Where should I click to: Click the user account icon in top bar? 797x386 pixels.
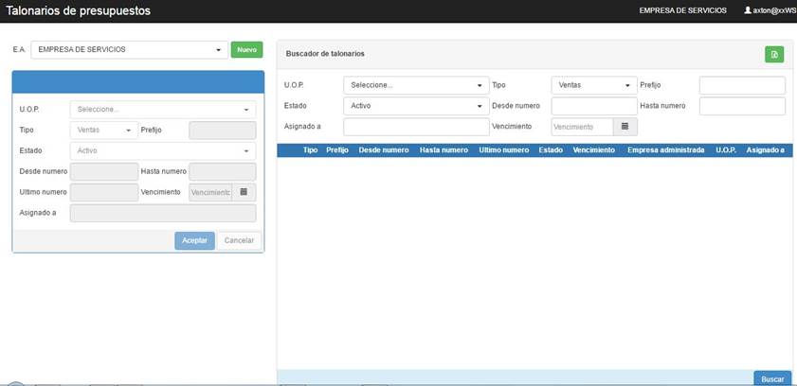[747, 10]
